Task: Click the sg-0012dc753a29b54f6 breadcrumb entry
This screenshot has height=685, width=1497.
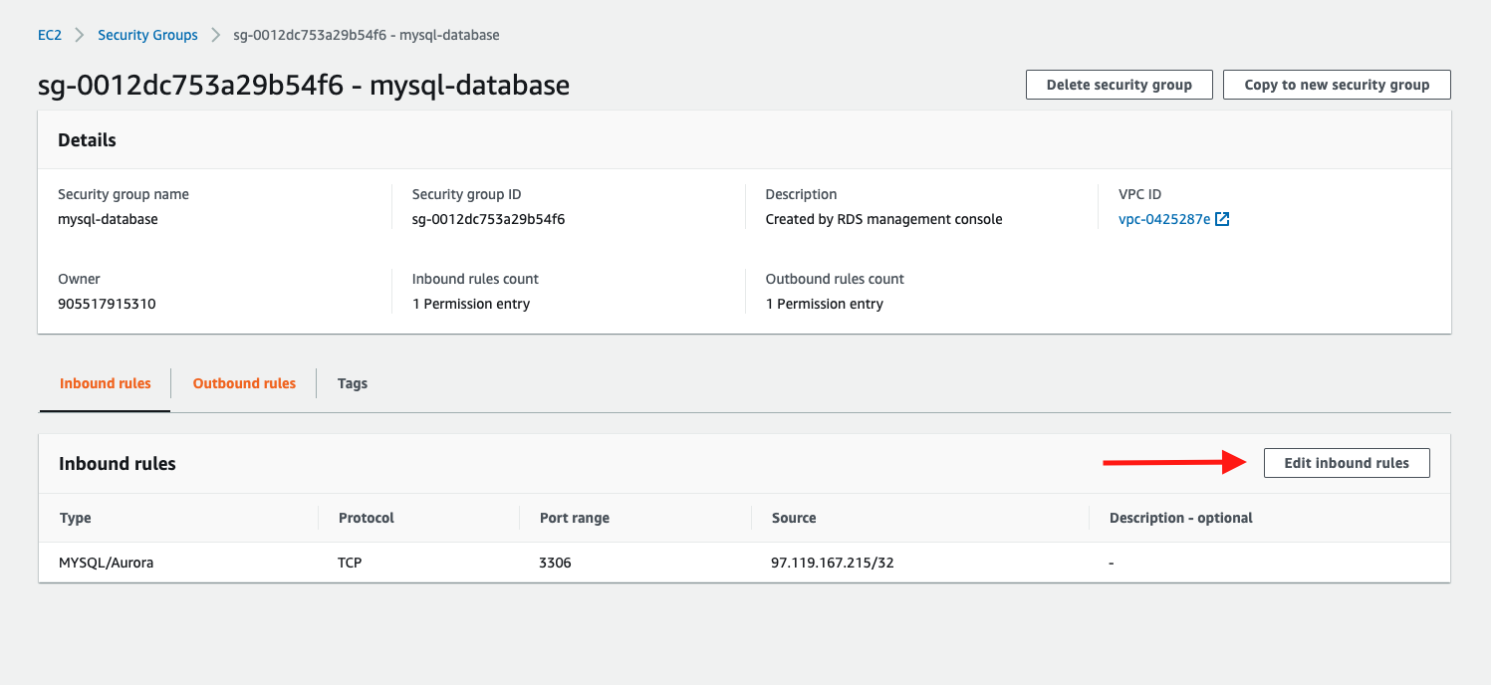Action: click(x=366, y=34)
